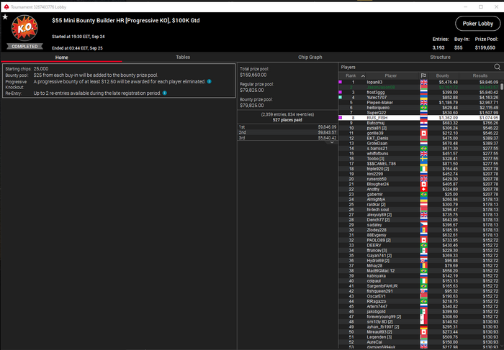The height and width of the screenshot is (350, 504).
Task: Click the Mexico flag in ftruncev row
Action: coord(423,251)
